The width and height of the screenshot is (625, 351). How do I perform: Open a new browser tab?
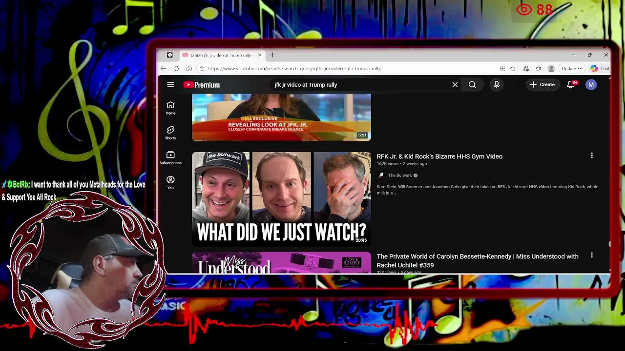(x=273, y=55)
